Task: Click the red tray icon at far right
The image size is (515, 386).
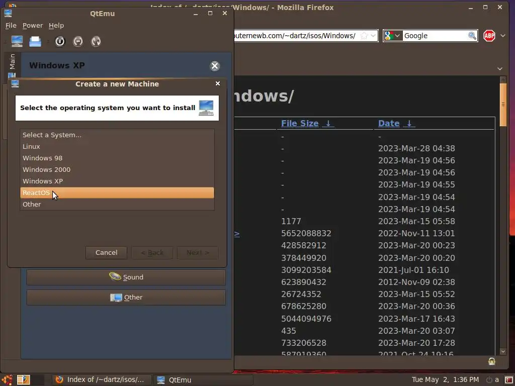Action: 509,380
